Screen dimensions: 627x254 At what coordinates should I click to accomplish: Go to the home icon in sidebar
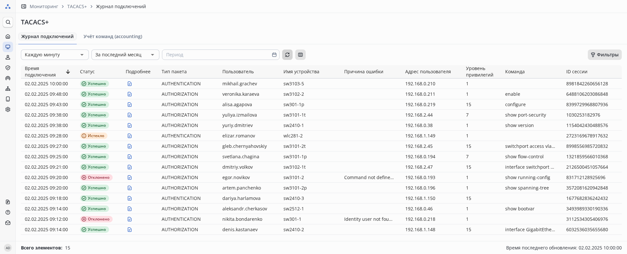pyautogui.click(x=8, y=36)
